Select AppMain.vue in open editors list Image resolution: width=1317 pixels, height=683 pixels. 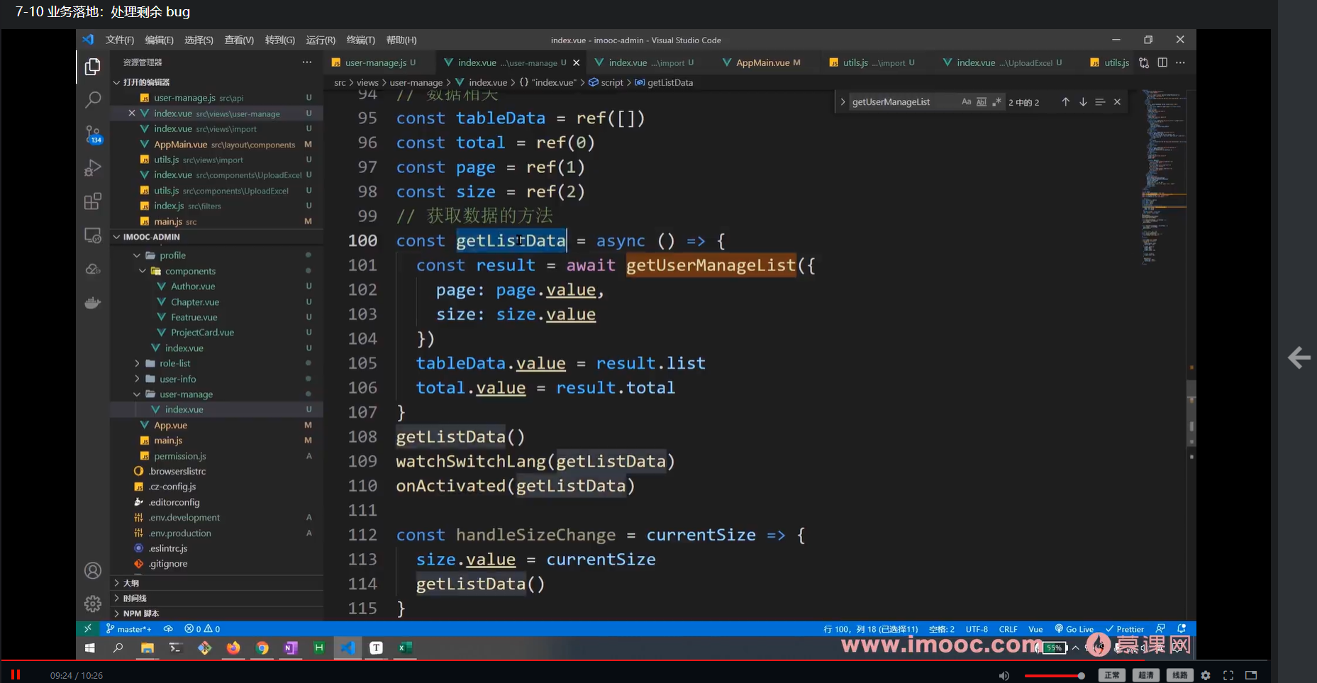point(216,144)
